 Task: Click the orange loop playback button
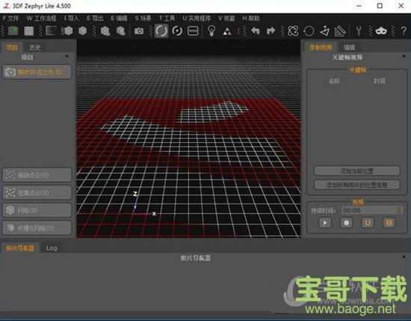[368, 223]
